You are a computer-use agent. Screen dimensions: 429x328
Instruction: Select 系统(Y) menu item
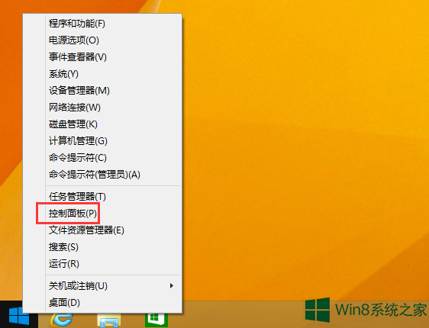[x=113, y=74]
